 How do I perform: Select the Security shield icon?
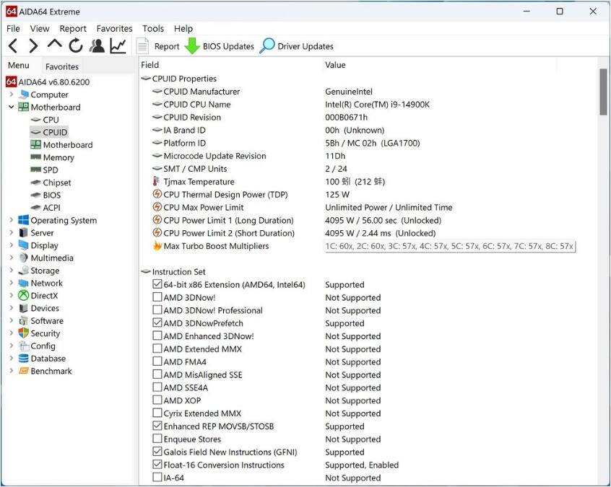pos(24,333)
